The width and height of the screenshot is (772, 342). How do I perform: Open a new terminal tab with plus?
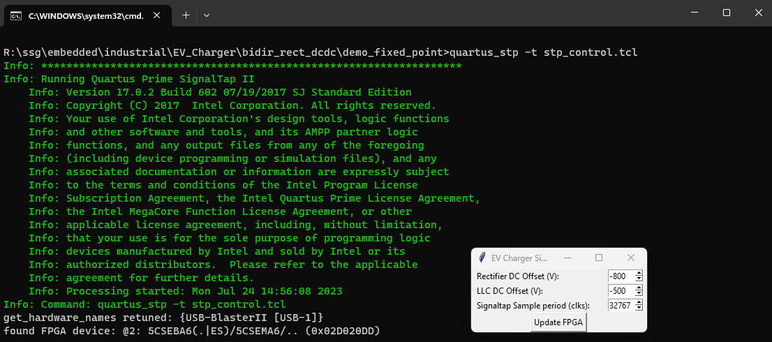click(186, 15)
